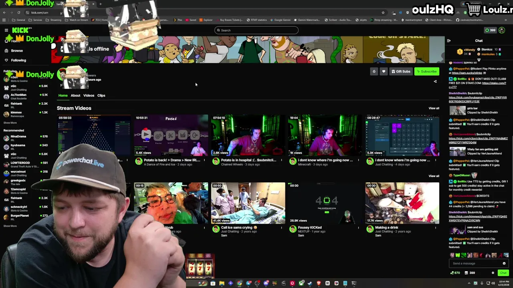Screen dimensions: 513x288
Task: Open the sam.sucks/plinko chat link
Action: pyautogui.click(x=467, y=73)
